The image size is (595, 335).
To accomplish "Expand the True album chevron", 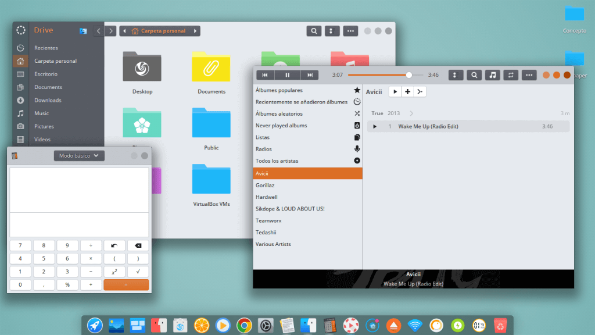I will click(x=411, y=113).
